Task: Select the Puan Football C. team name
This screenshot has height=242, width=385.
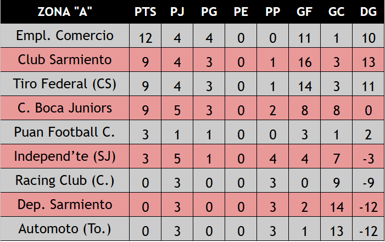Action: [x=65, y=132]
